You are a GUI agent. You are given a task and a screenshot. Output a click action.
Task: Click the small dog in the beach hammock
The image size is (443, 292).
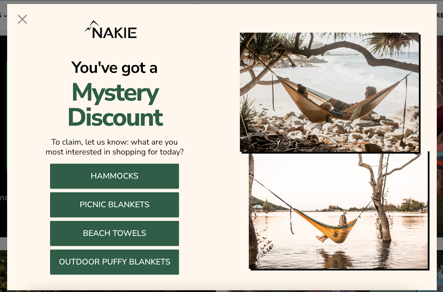pos(328,107)
